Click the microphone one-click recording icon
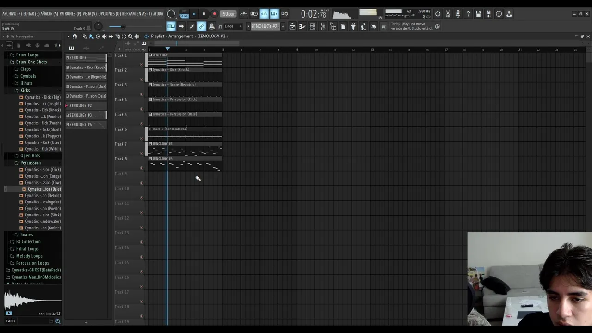This screenshot has height=333, width=592. point(458,14)
